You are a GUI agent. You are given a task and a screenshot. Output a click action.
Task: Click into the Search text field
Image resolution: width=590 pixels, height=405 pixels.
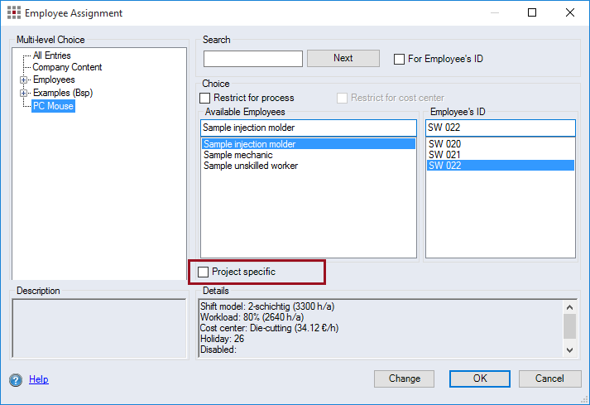253,59
